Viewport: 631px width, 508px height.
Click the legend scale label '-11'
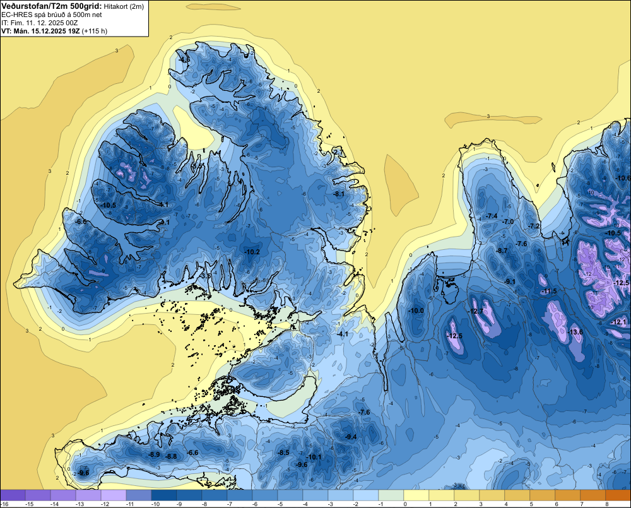(x=130, y=504)
